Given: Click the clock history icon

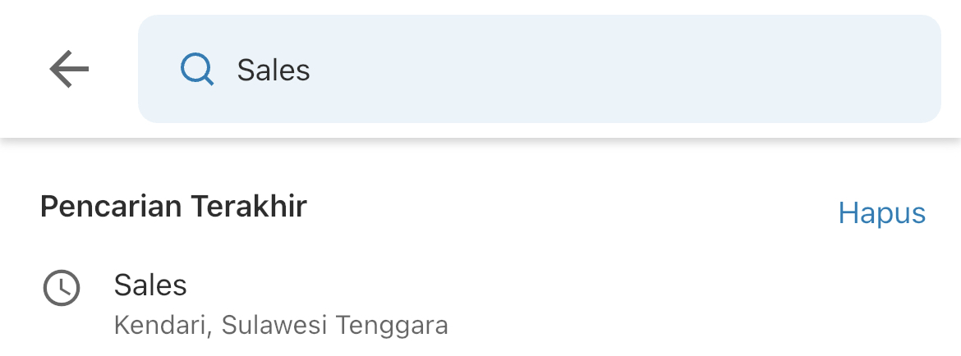Looking at the screenshot, I should (x=62, y=287).
